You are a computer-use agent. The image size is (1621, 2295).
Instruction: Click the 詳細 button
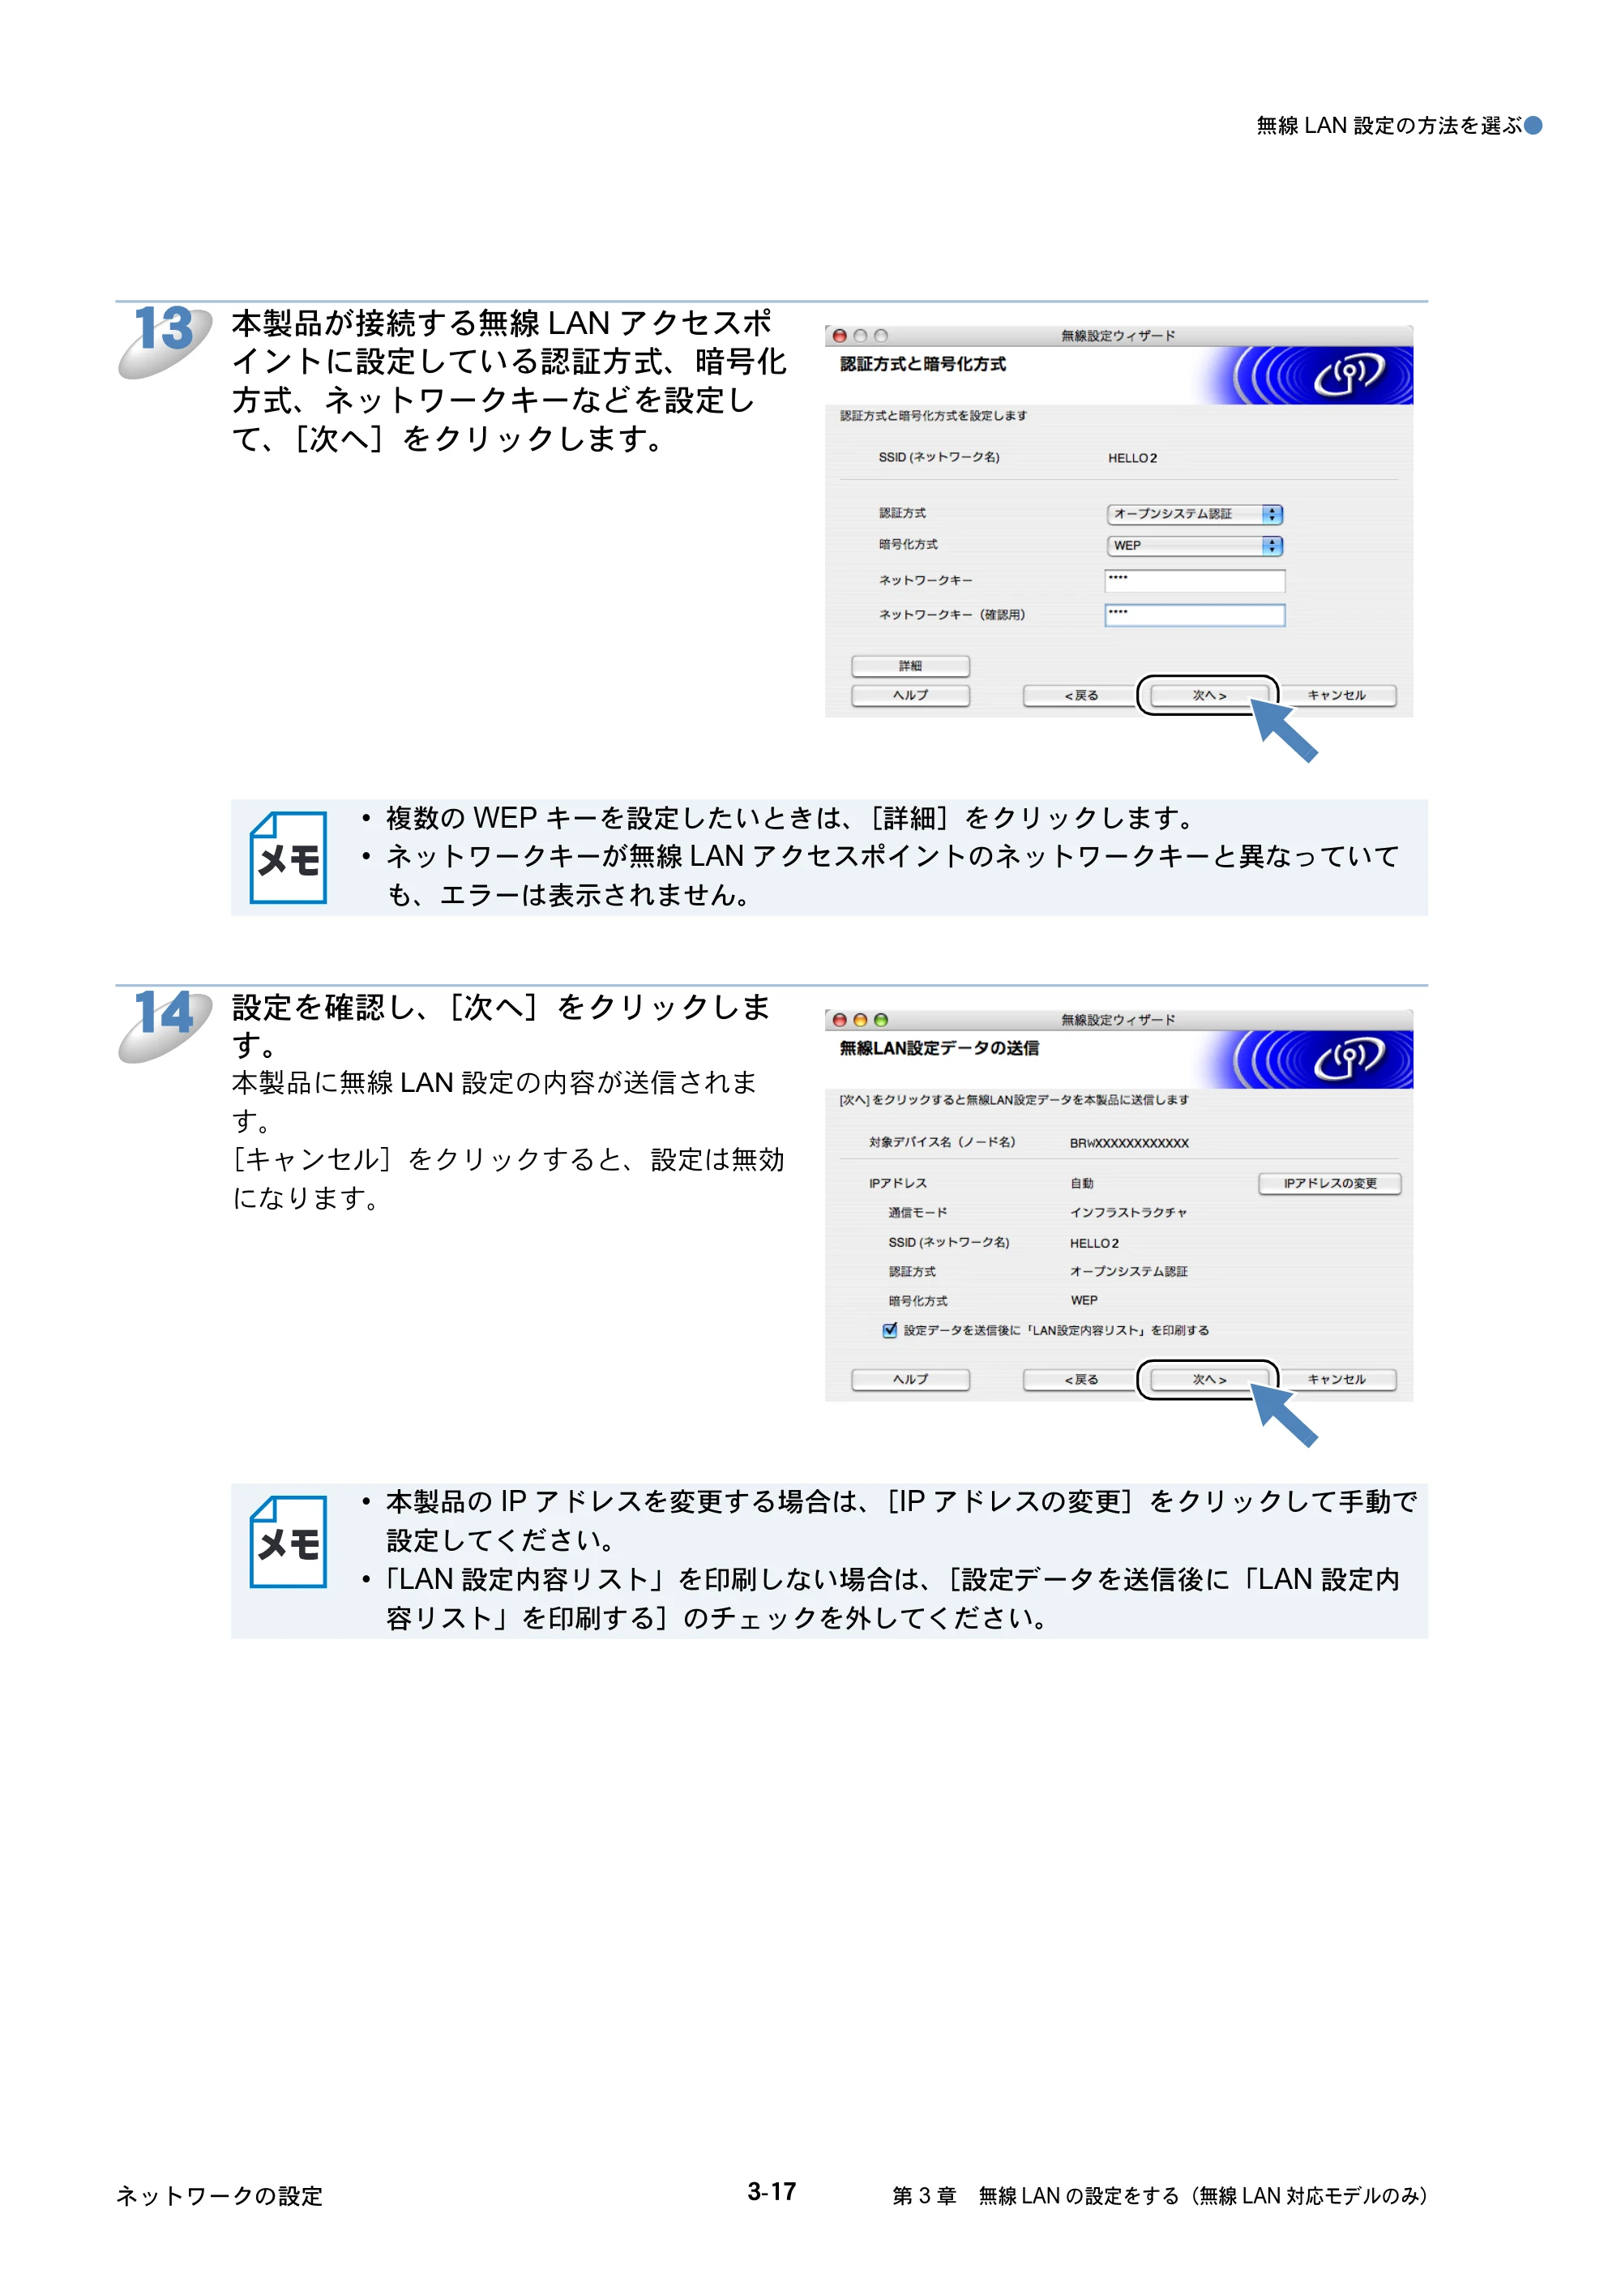click(x=910, y=666)
